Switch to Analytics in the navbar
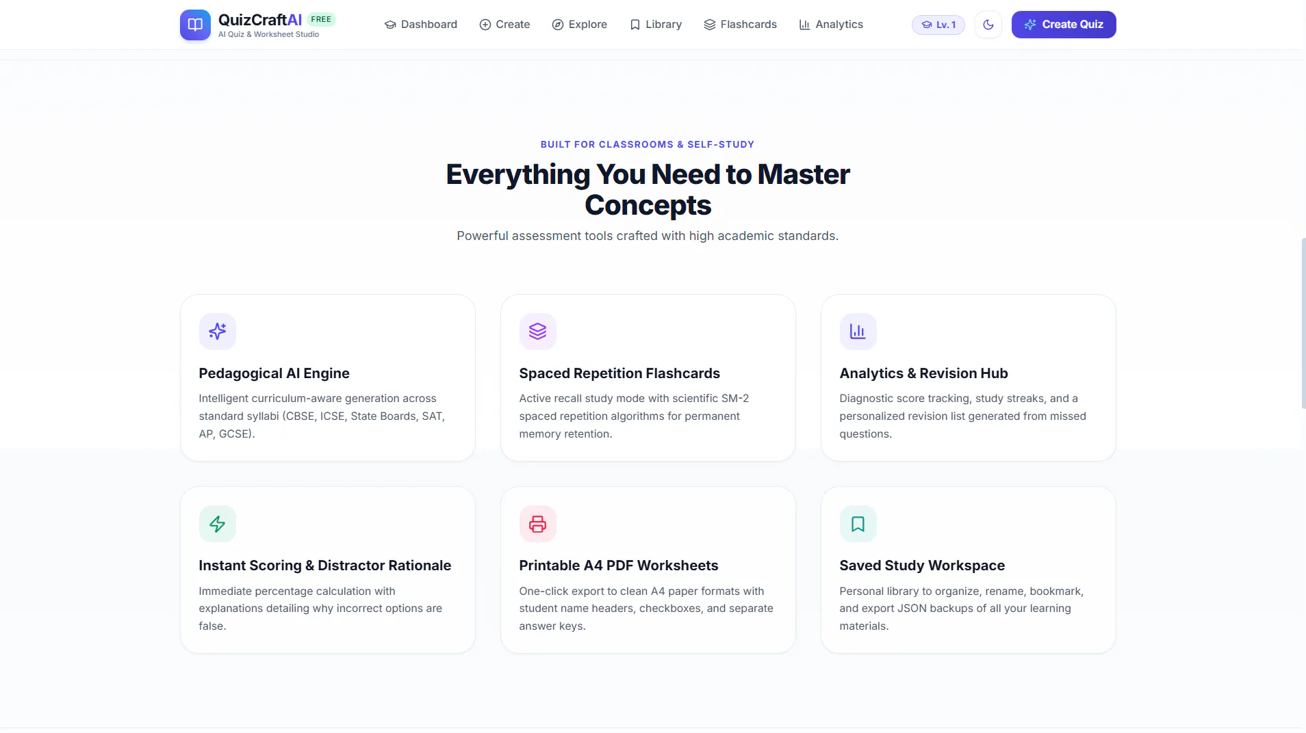 831,25
